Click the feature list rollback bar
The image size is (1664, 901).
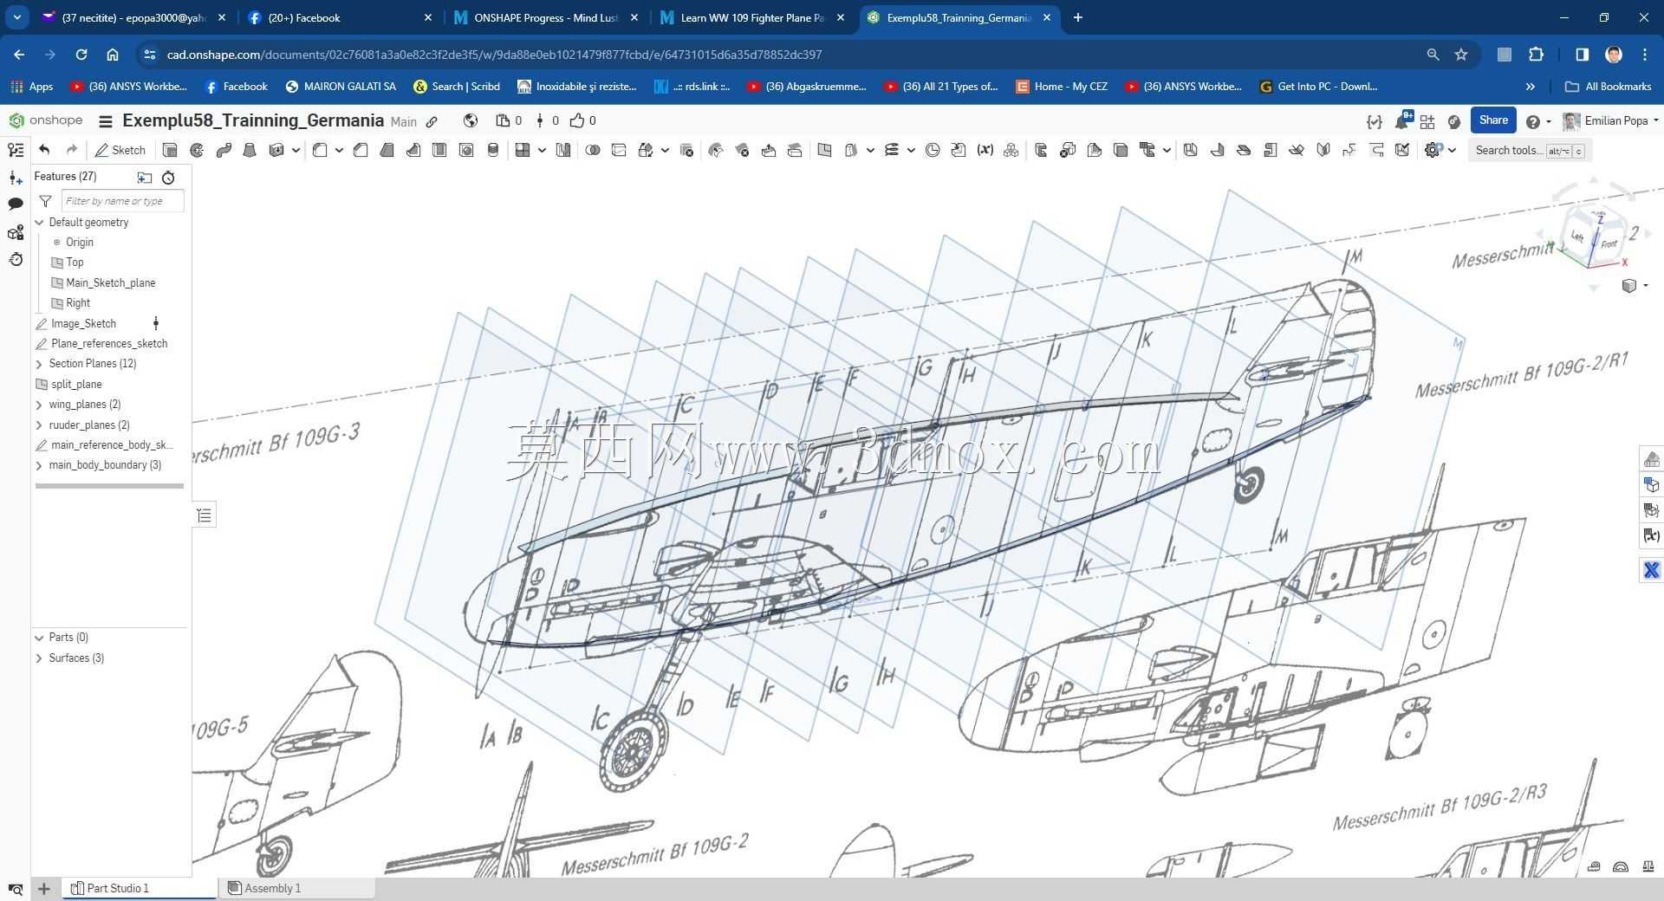[x=109, y=486]
